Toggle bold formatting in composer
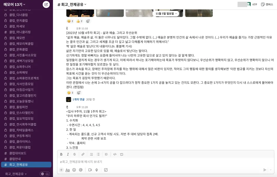The height and width of the screenshot is (177, 277). [x=61, y=154]
